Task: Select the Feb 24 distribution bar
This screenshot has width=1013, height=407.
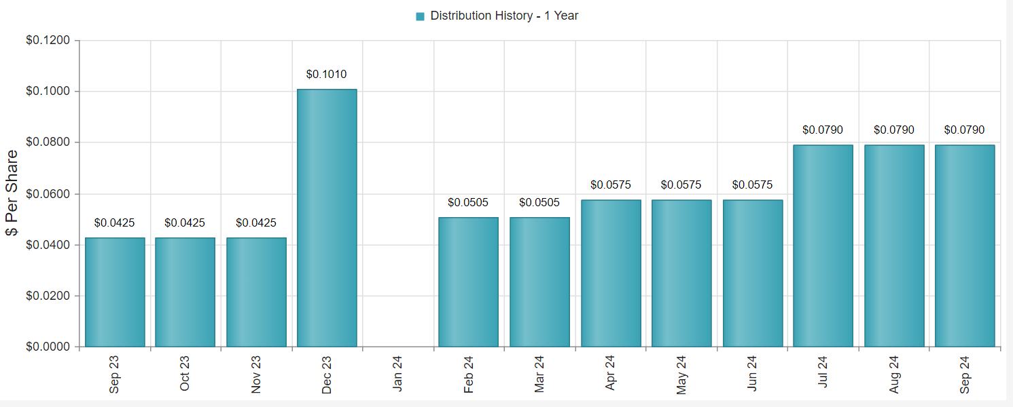Action: pyautogui.click(x=468, y=282)
